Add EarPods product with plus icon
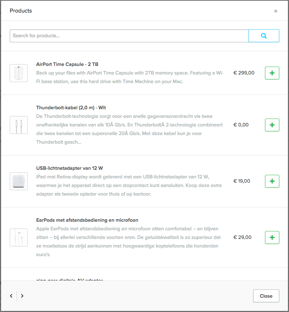289x312 pixels. click(272, 237)
